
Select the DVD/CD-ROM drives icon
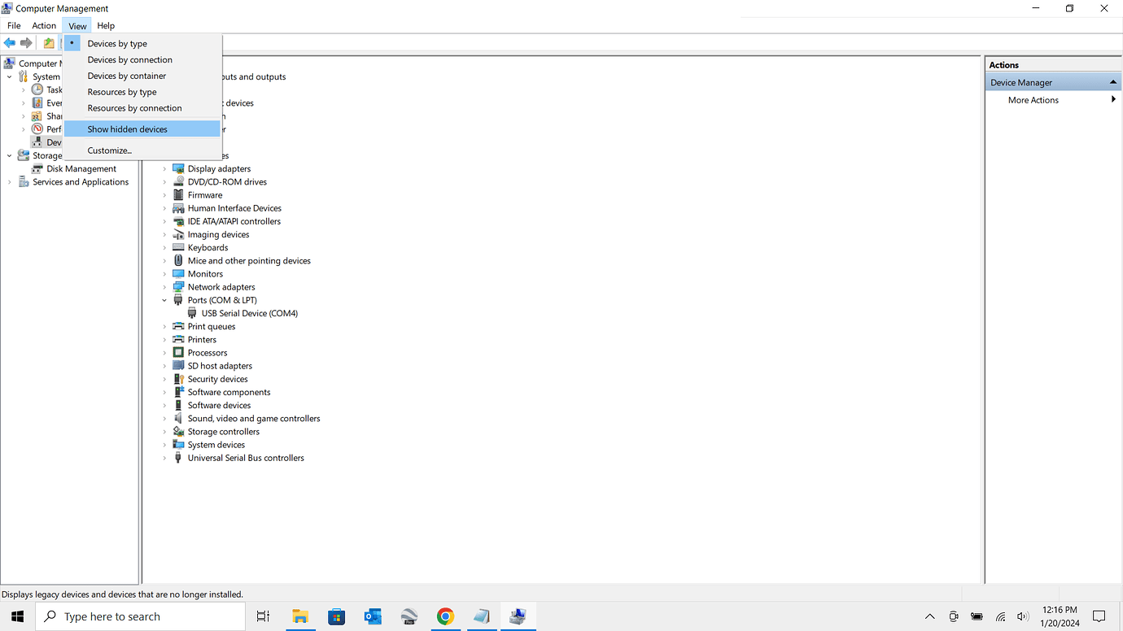(x=178, y=182)
